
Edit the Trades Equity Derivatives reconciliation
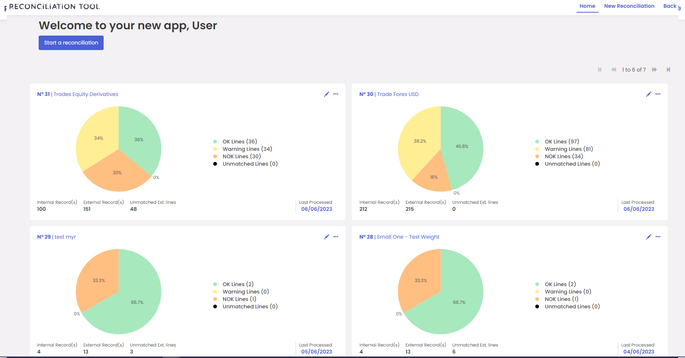(327, 94)
